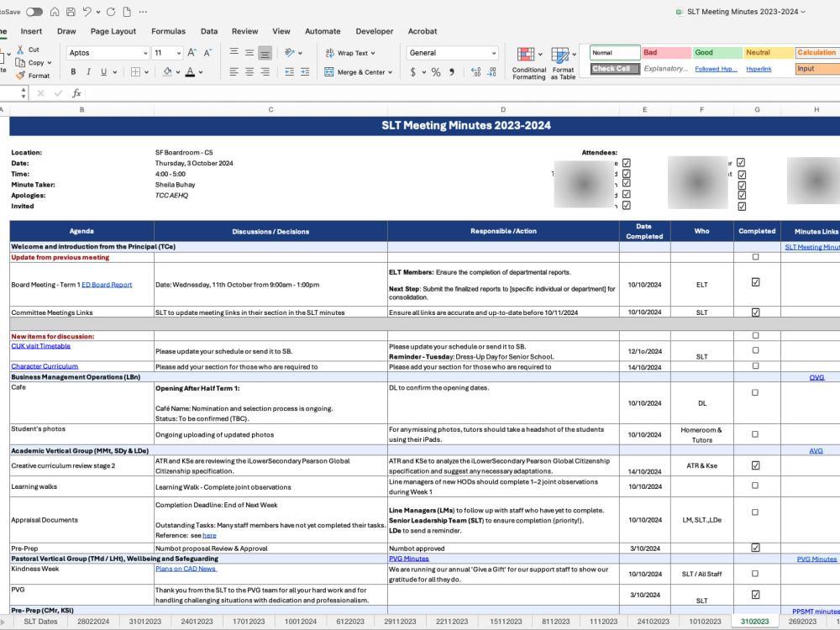Uncheck Completed box for Creative curriculum review
The width and height of the screenshot is (840, 630).
755,465
